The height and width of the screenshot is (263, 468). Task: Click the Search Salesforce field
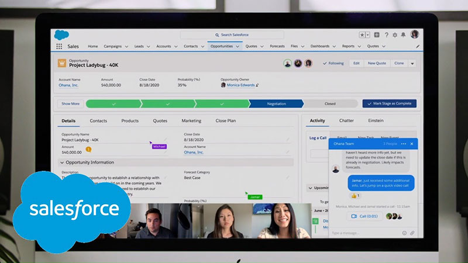tap(232, 35)
